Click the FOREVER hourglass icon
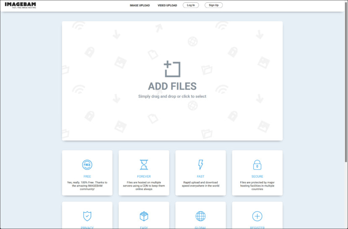The height and width of the screenshot is (229, 348). (x=144, y=164)
